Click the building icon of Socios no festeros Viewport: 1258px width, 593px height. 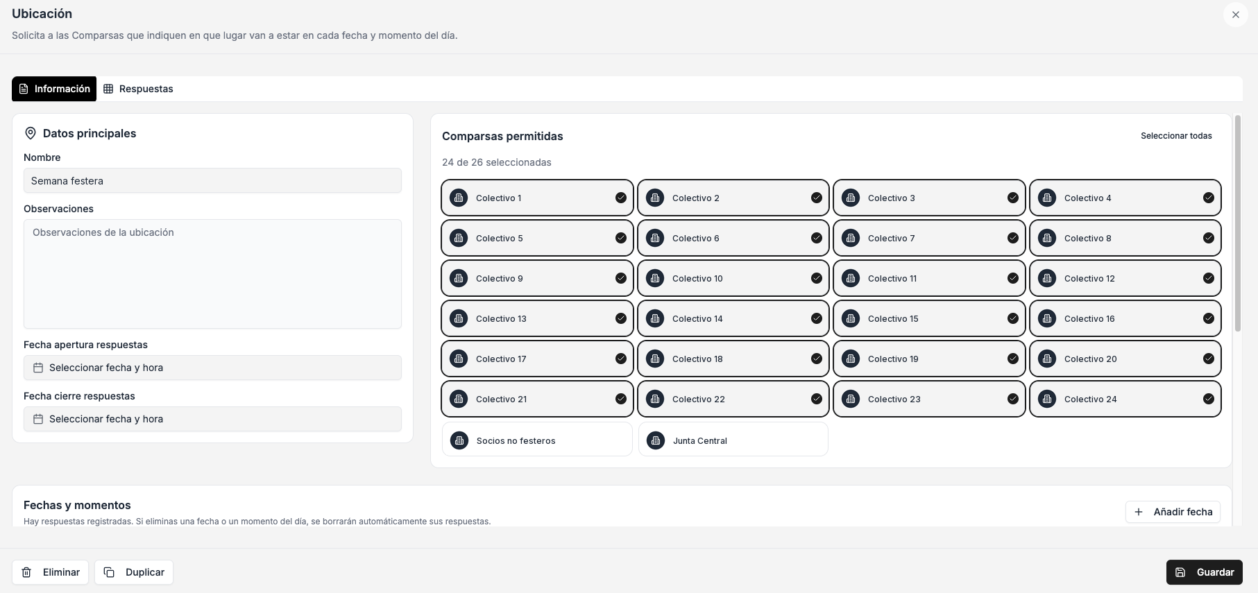459,440
